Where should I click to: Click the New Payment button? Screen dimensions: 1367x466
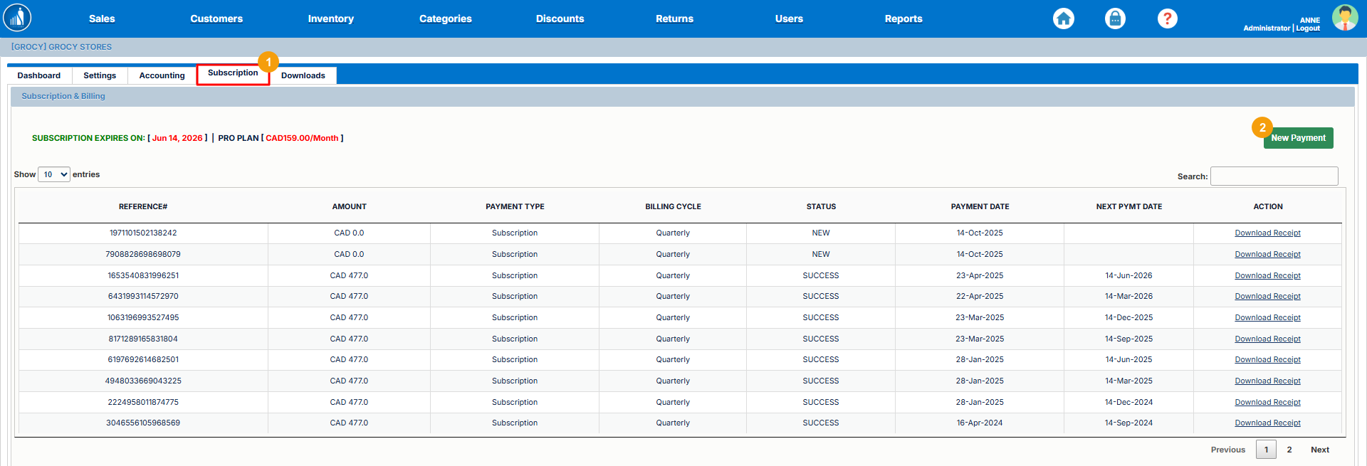pyautogui.click(x=1298, y=138)
